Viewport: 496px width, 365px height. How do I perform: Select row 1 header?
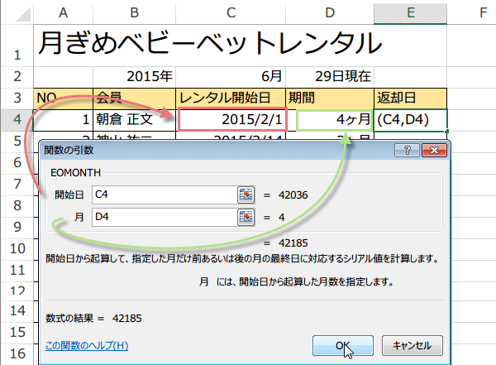coord(17,46)
